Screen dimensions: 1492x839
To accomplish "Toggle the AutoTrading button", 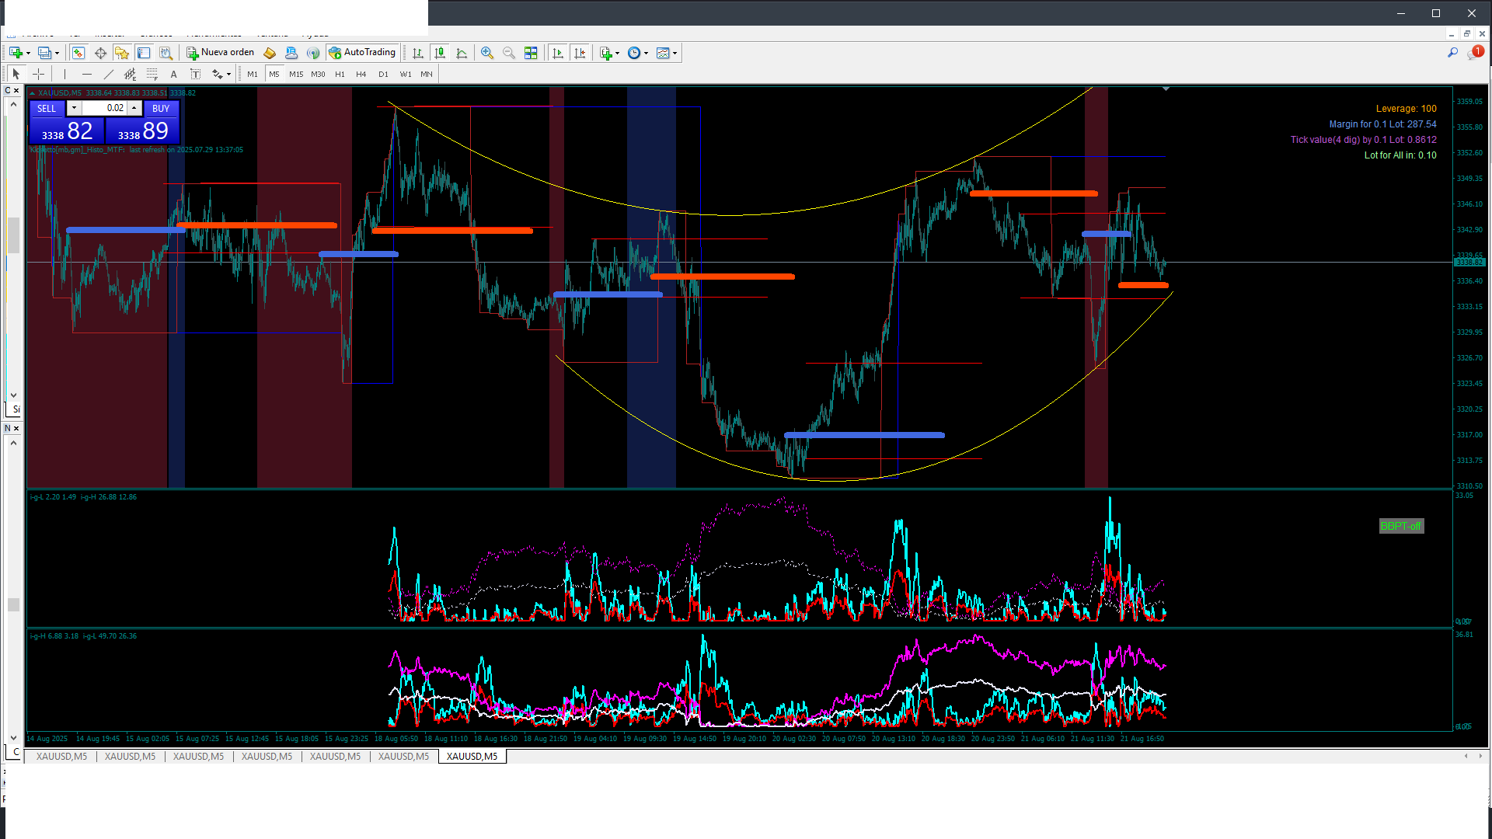I will tap(362, 53).
